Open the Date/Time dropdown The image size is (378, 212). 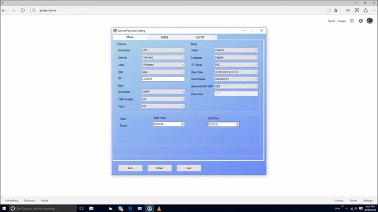pos(236,72)
